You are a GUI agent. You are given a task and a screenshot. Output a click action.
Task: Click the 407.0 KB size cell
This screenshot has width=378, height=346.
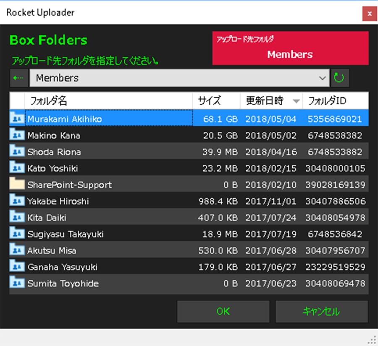pyautogui.click(x=218, y=218)
